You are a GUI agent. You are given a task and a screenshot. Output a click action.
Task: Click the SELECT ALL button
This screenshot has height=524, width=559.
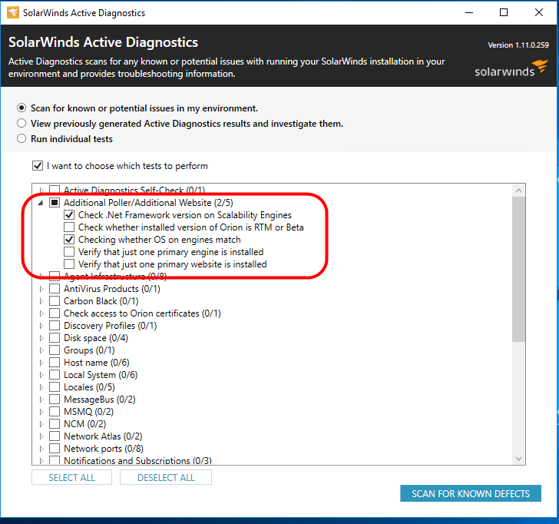coord(71,478)
